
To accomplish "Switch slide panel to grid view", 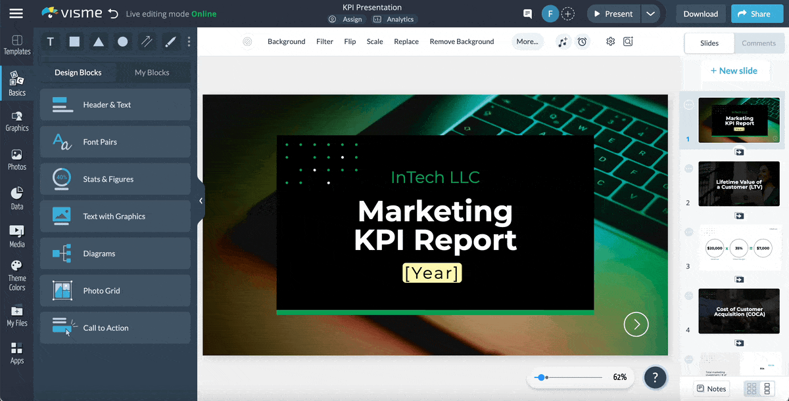I will (x=752, y=389).
